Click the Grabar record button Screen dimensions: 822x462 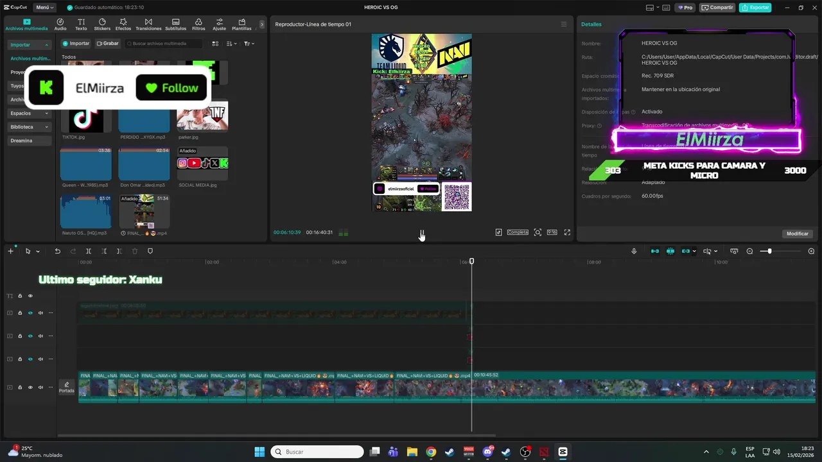[x=108, y=44]
